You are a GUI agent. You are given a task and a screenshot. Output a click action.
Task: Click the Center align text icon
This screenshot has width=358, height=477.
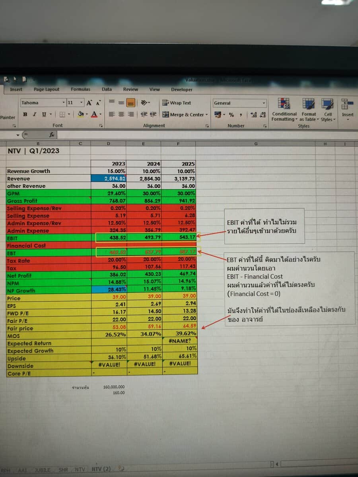[x=121, y=114]
